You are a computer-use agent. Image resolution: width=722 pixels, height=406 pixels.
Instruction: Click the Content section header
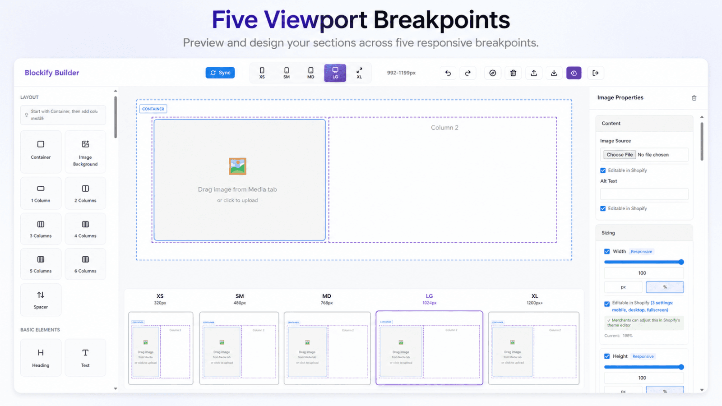click(x=644, y=123)
